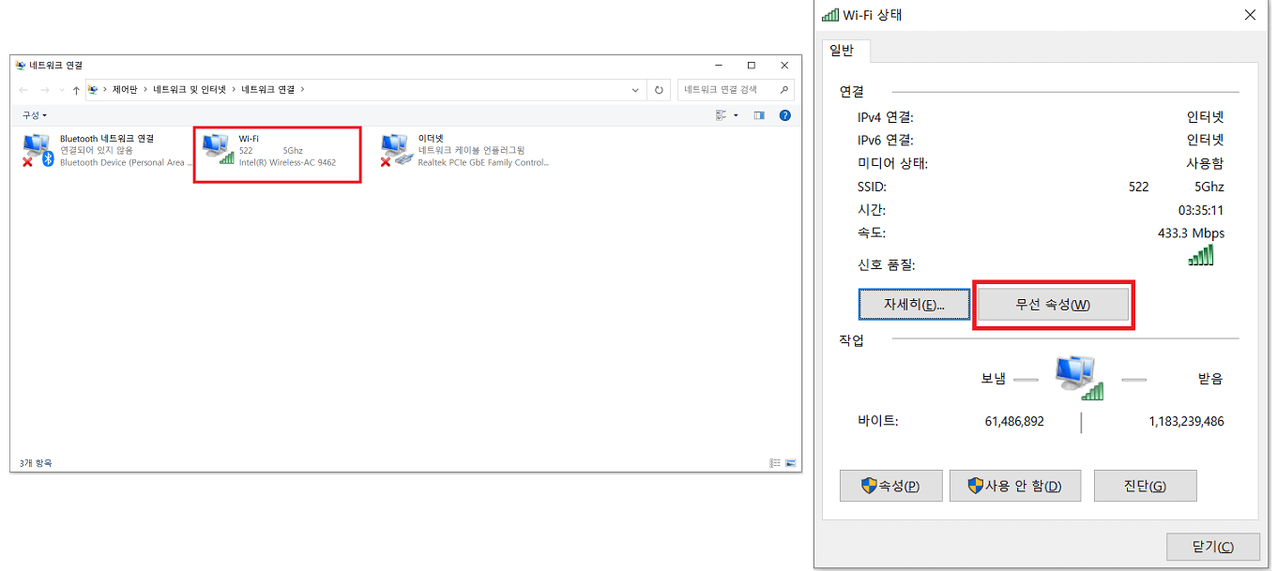
Task: Open adapter properties via 속성(P)
Action: pyautogui.click(x=890, y=485)
